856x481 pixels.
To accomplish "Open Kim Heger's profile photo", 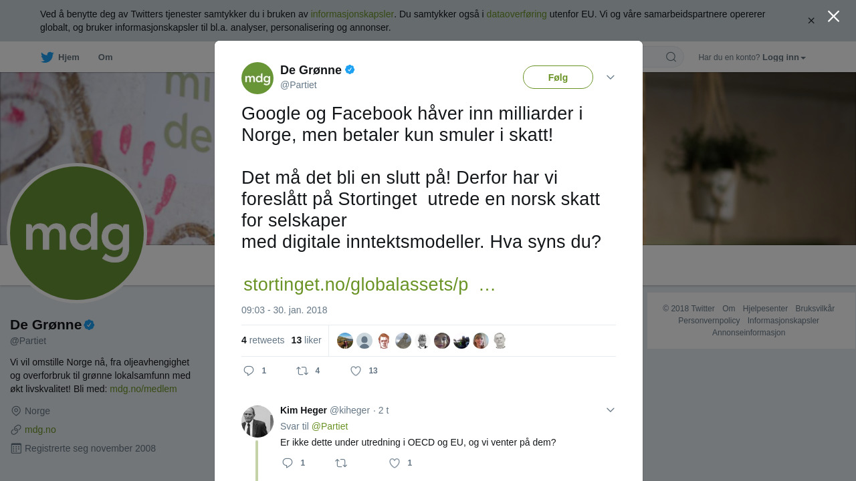I will coord(257,422).
